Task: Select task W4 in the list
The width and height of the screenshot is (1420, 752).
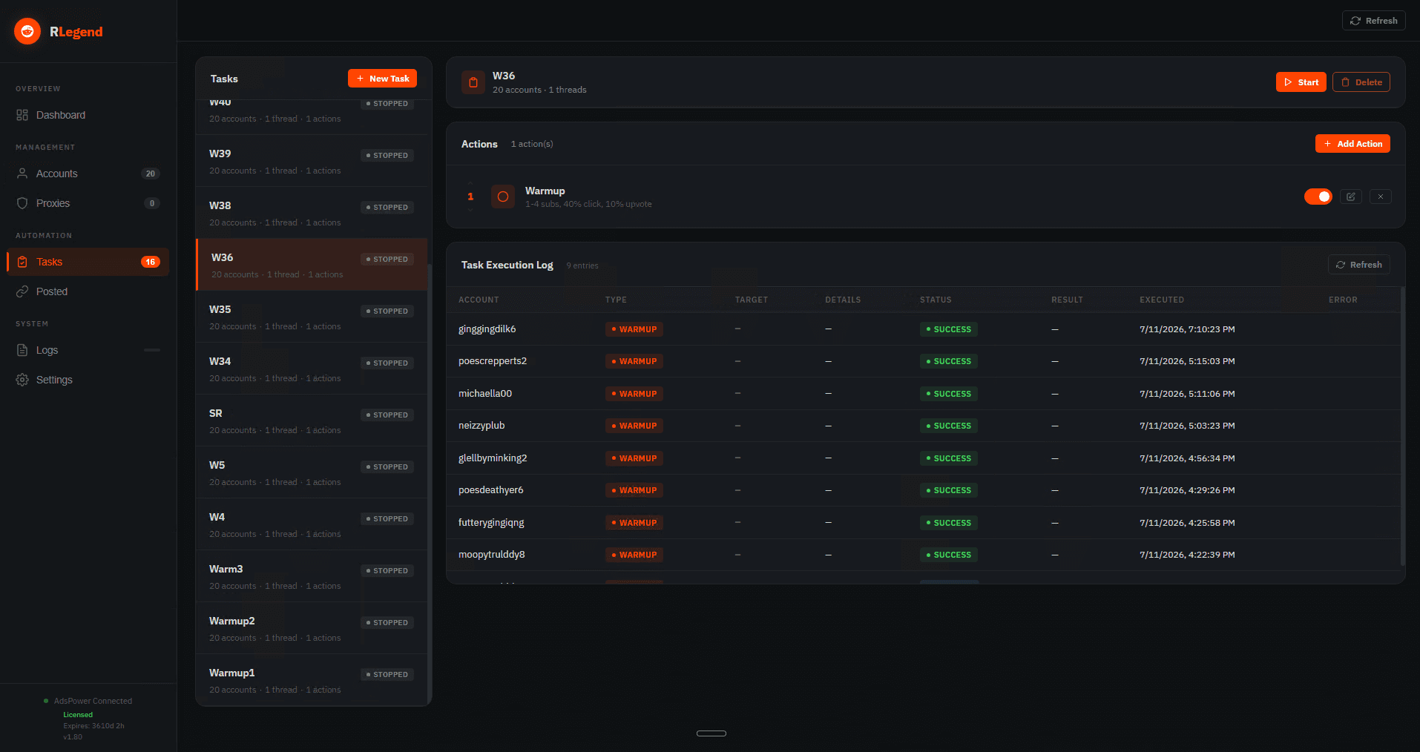Action: 312,524
